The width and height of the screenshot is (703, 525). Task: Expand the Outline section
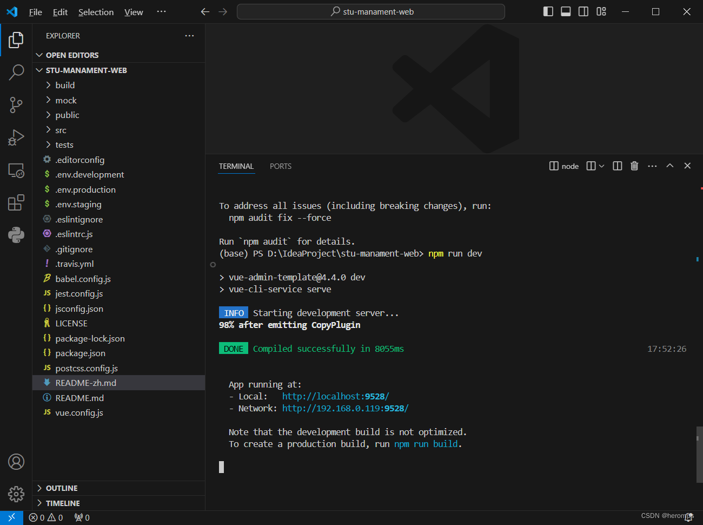(x=119, y=488)
